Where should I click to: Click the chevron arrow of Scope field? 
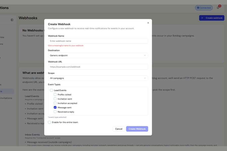coord(145,78)
